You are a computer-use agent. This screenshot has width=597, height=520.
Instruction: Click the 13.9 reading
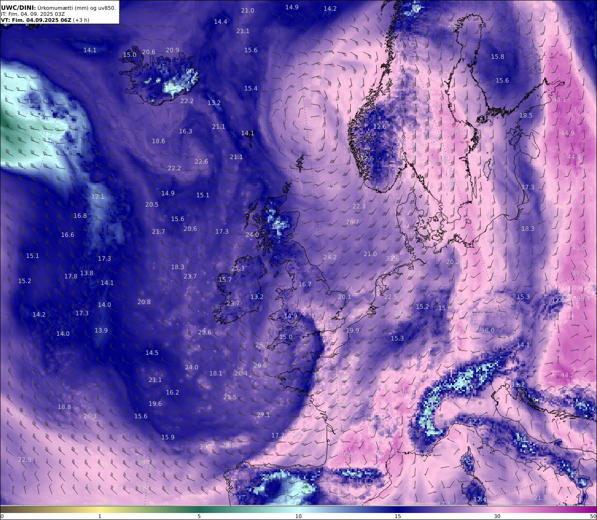pyautogui.click(x=101, y=331)
